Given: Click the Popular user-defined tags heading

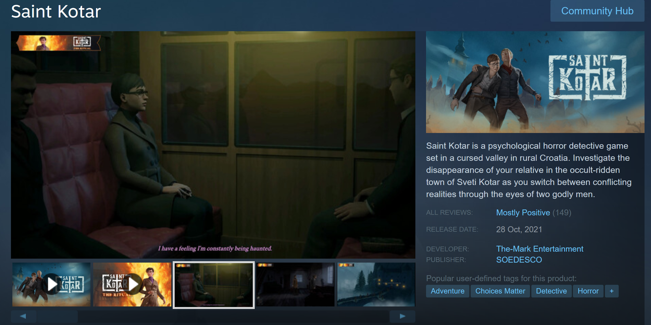Looking at the screenshot, I should click(501, 278).
